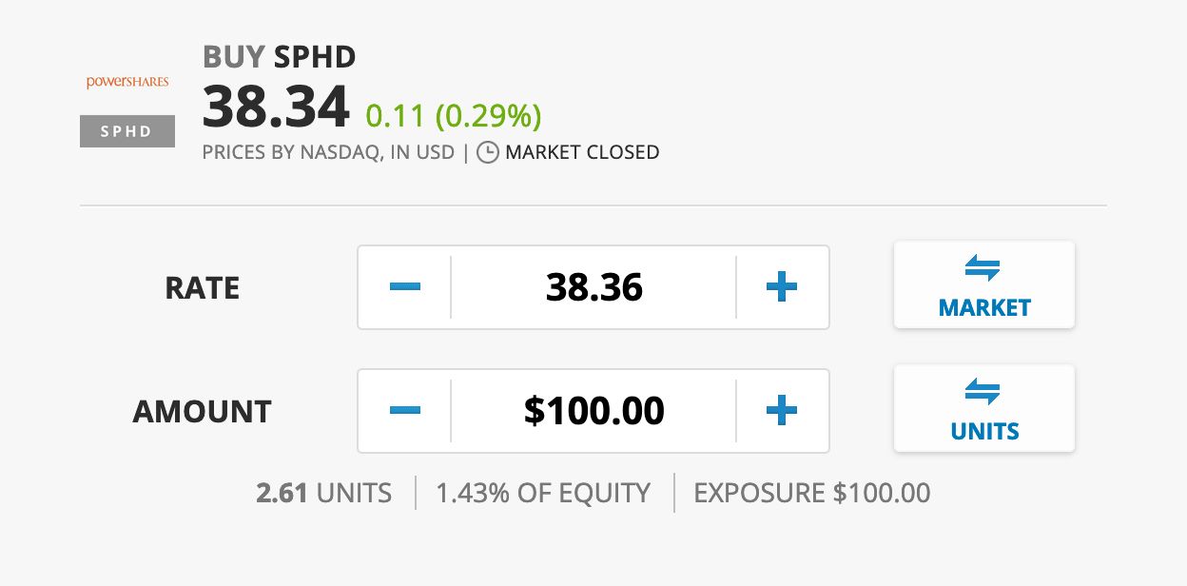This screenshot has height=586, width=1187.
Task: Switch the order to MARKET rate
Action: 984,284
